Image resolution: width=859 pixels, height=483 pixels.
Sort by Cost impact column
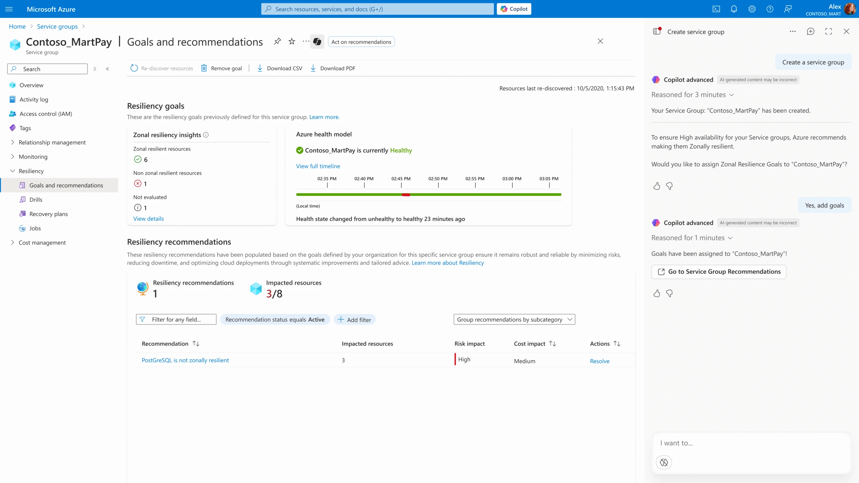click(553, 343)
